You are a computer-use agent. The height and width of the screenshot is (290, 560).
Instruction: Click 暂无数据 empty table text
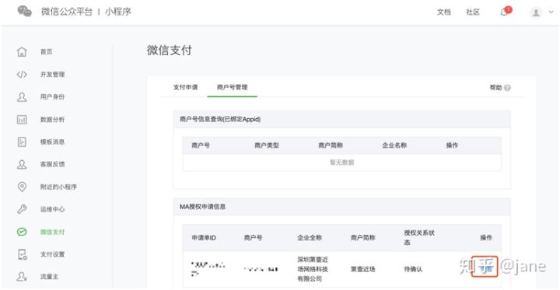(x=341, y=162)
